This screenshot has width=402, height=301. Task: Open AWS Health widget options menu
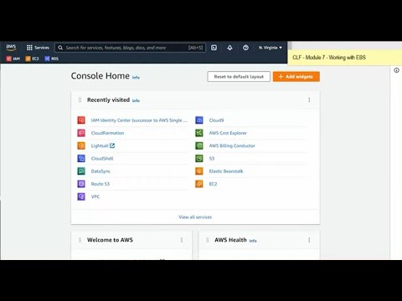pos(309,240)
